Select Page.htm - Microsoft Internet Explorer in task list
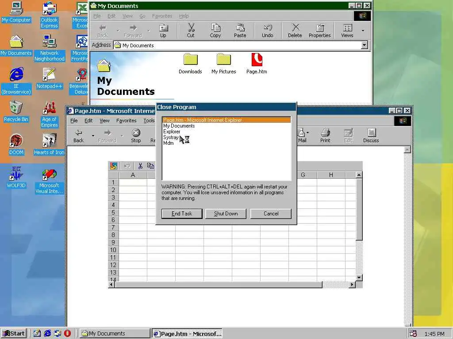 226,120
